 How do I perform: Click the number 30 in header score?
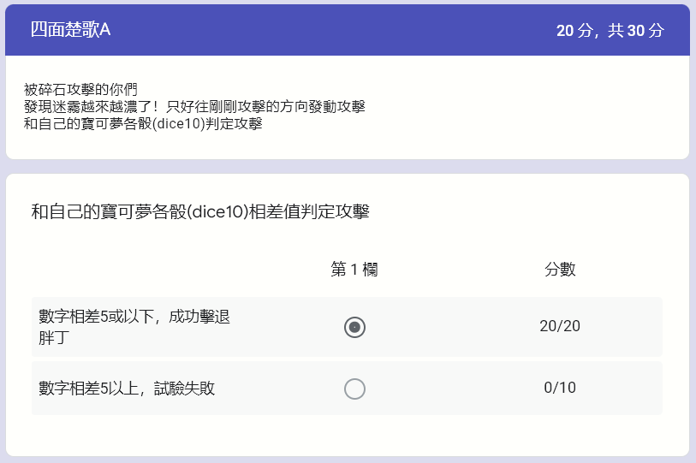point(635,31)
